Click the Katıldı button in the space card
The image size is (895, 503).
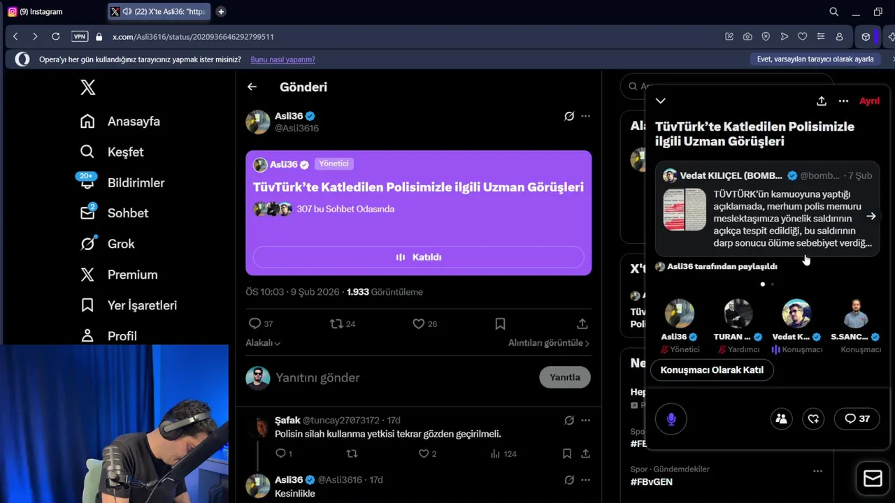418,257
